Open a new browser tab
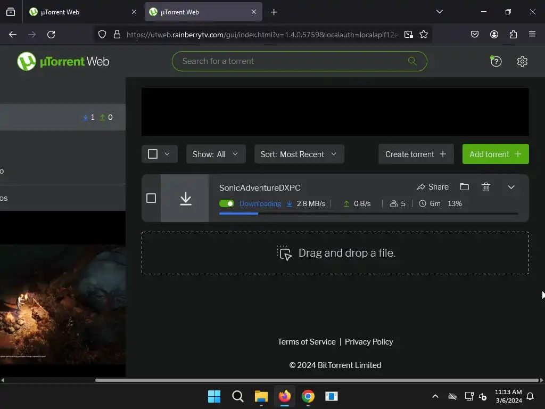 [x=274, y=12]
